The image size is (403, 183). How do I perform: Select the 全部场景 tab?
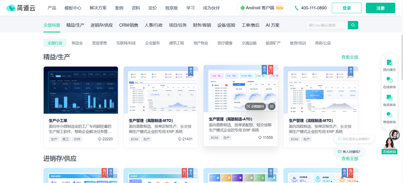point(52,25)
